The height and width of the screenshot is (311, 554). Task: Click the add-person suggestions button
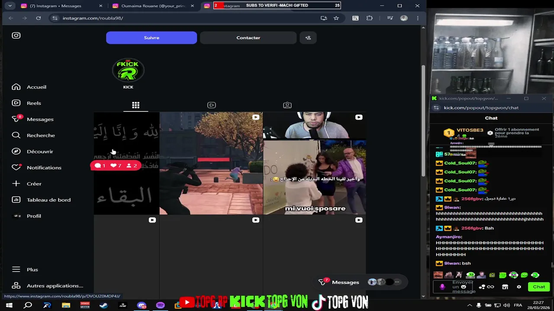point(308,38)
